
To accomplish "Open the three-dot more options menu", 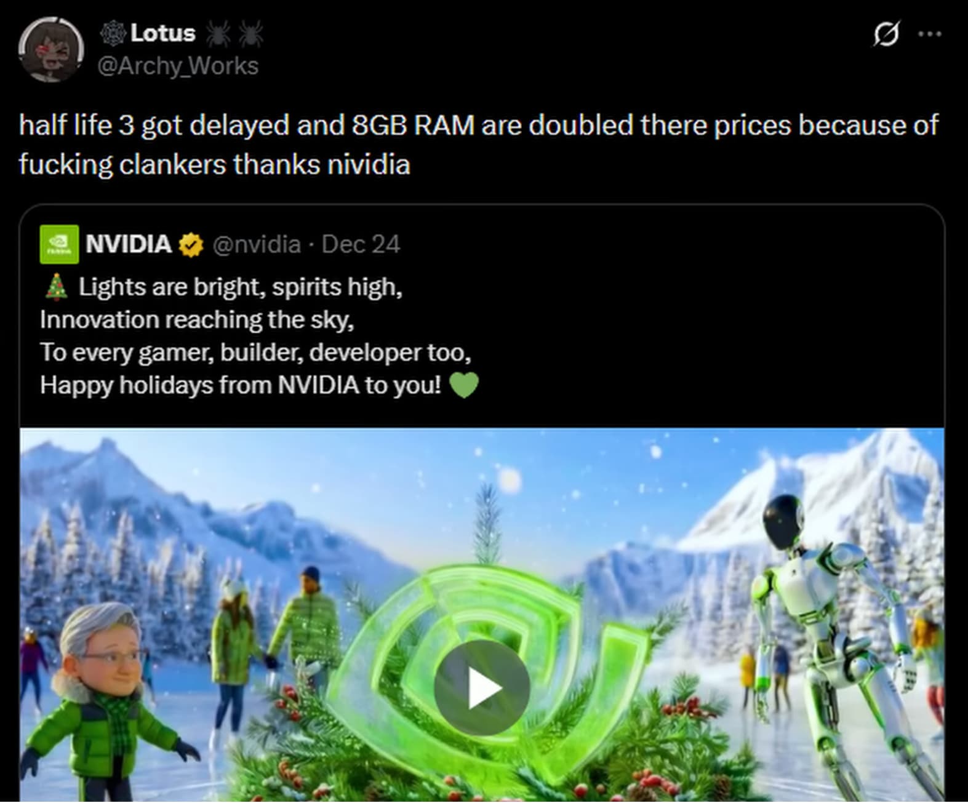I will pos(929,34).
